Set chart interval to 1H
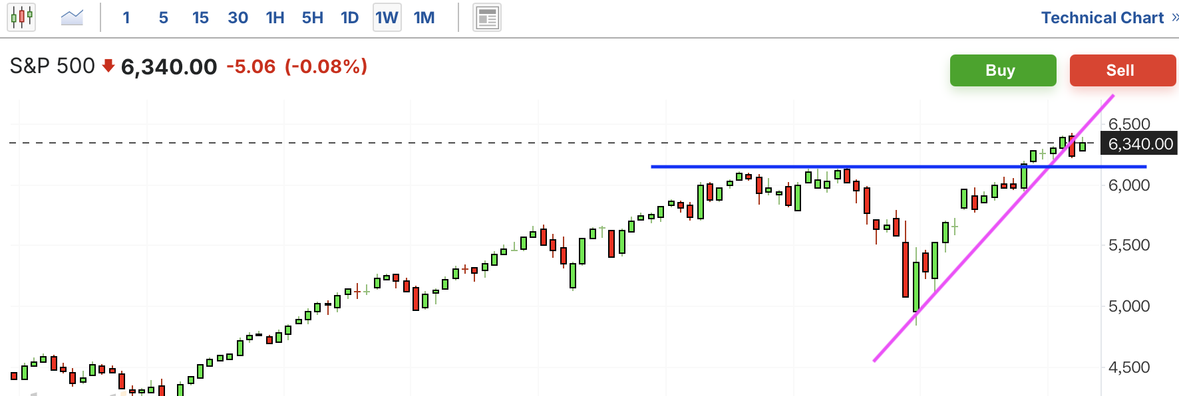The height and width of the screenshot is (396, 1179). click(x=275, y=17)
